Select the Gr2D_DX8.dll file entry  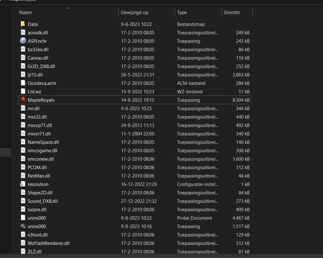tap(41, 66)
